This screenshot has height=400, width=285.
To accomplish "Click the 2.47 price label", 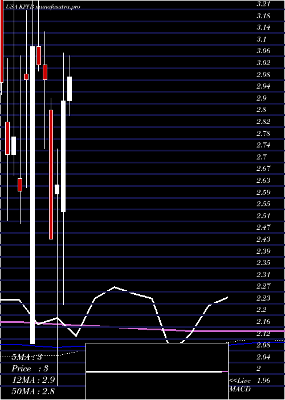I will (263, 227).
